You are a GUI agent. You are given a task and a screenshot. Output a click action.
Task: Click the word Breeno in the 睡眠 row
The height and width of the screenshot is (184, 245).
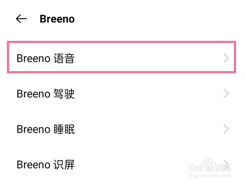(33, 129)
